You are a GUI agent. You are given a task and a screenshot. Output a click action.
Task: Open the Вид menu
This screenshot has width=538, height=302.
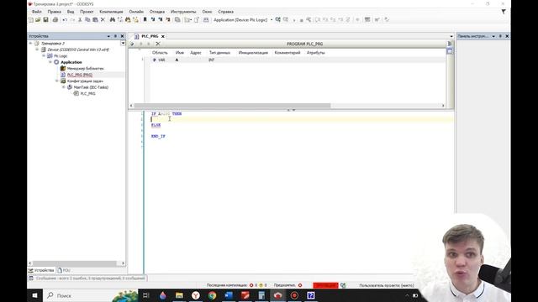coord(71,12)
